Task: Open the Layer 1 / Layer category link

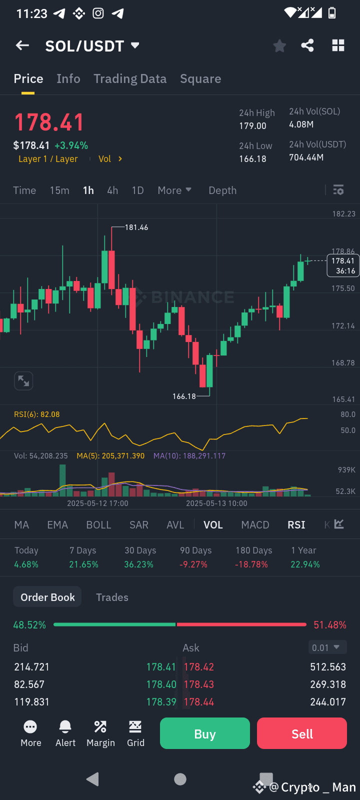Action: [x=48, y=159]
